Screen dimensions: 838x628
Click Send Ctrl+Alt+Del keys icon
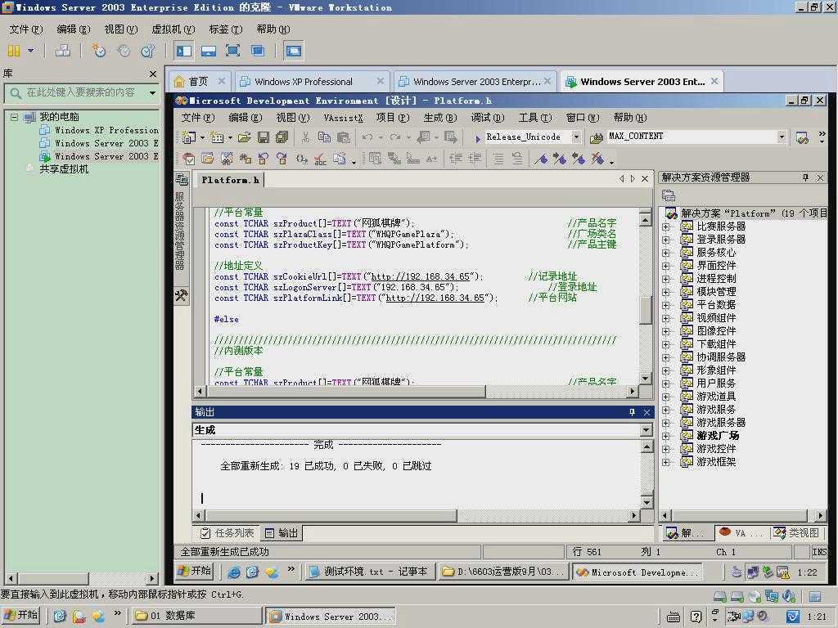pyautogui.click(x=63, y=51)
